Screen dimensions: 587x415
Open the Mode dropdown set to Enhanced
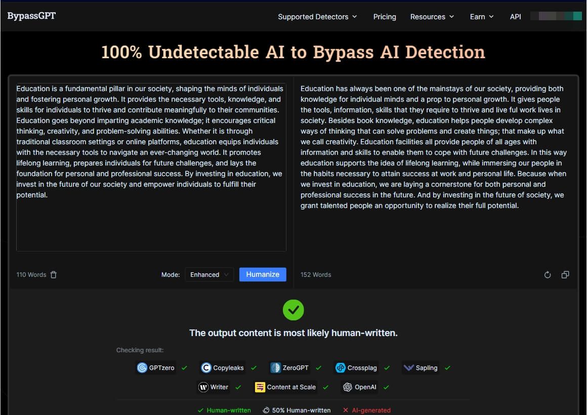coord(209,275)
